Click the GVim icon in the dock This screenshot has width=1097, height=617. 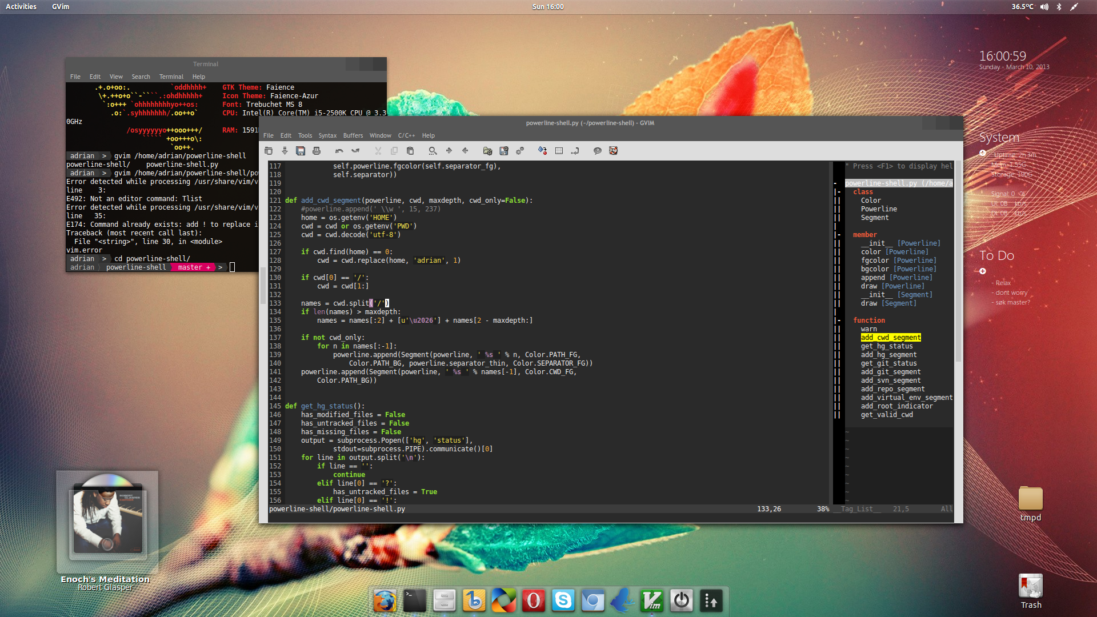(x=652, y=600)
